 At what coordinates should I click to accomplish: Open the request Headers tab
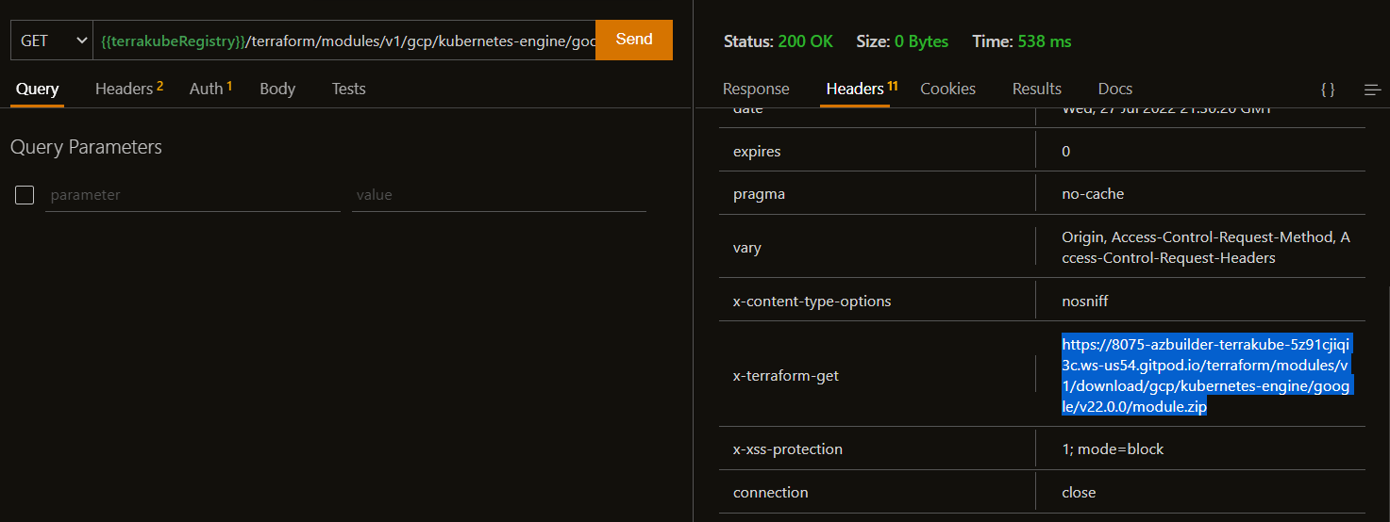[x=128, y=90]
